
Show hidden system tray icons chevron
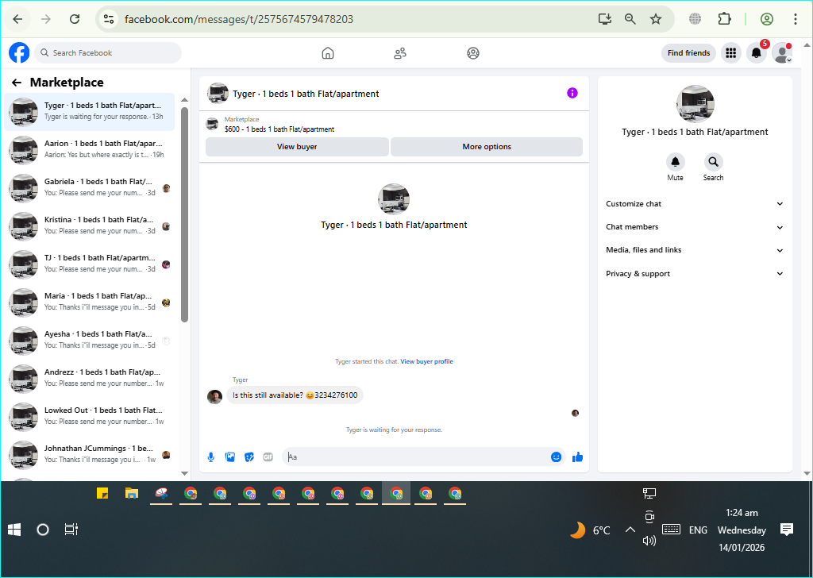tap(630, 530)
